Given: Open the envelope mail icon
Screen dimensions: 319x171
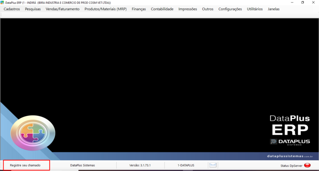Looking at the screenshot, I should click(x=213, y=165).
